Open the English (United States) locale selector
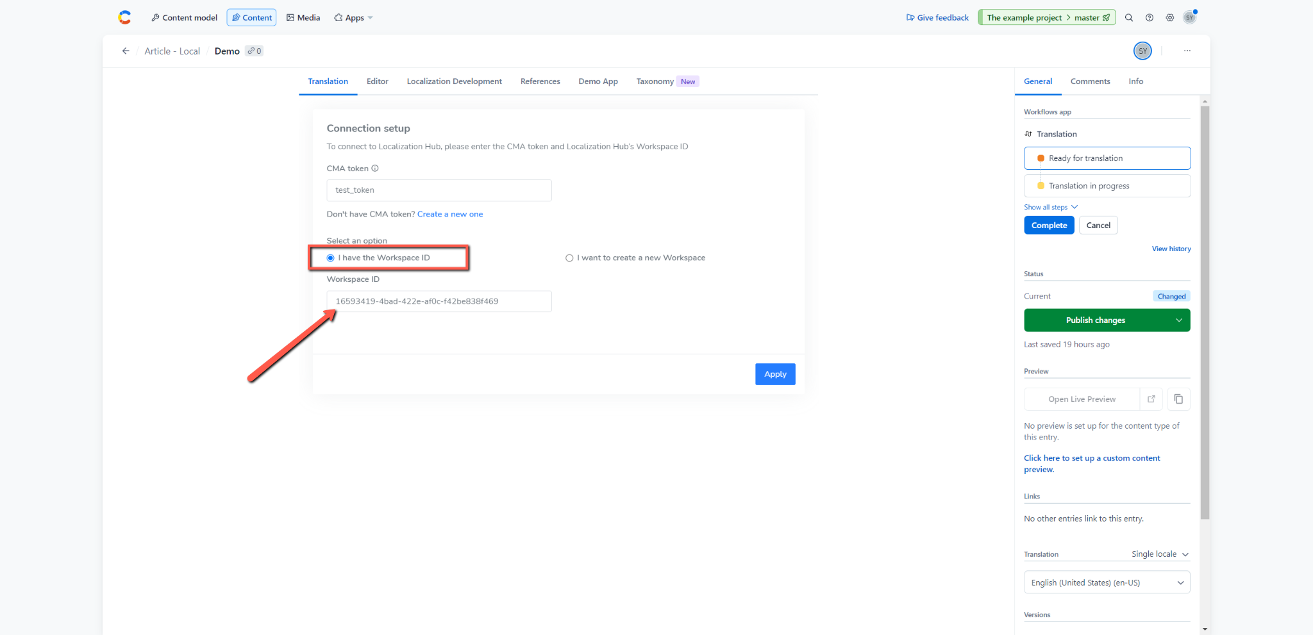The width and height of the screenshot is (1313, 635). click(1107, 582)
